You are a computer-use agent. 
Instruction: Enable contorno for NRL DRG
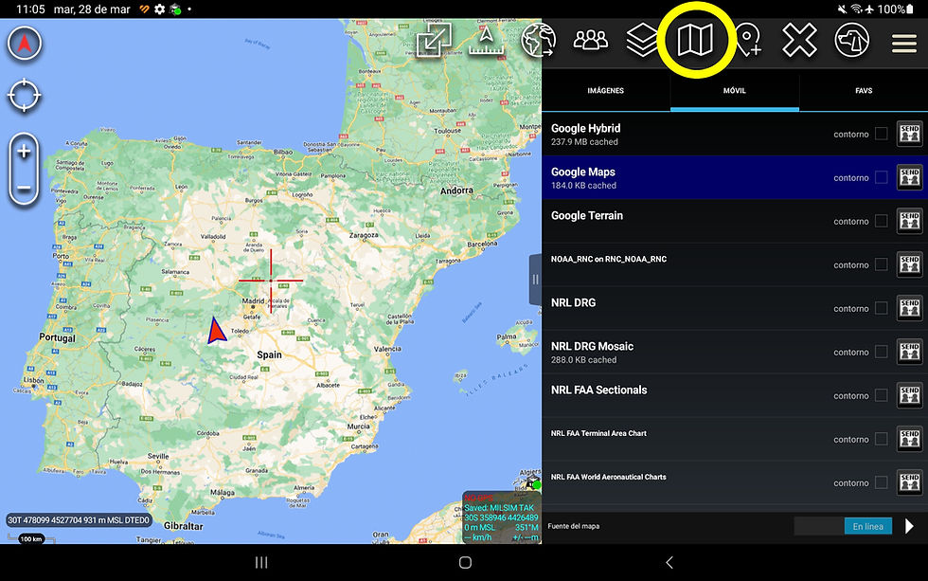tap(882, 308)
